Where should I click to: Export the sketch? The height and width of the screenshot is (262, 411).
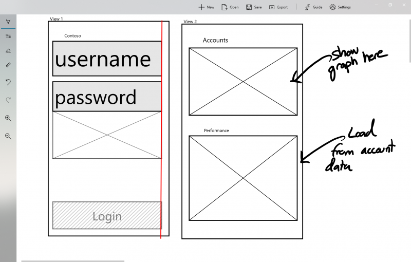click(278, 7)
